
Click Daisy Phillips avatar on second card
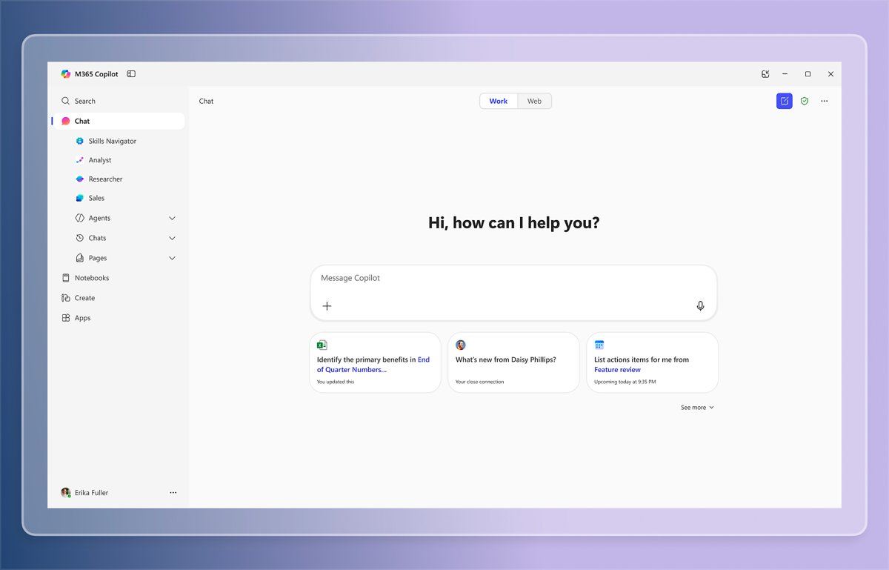pos(461,345)
